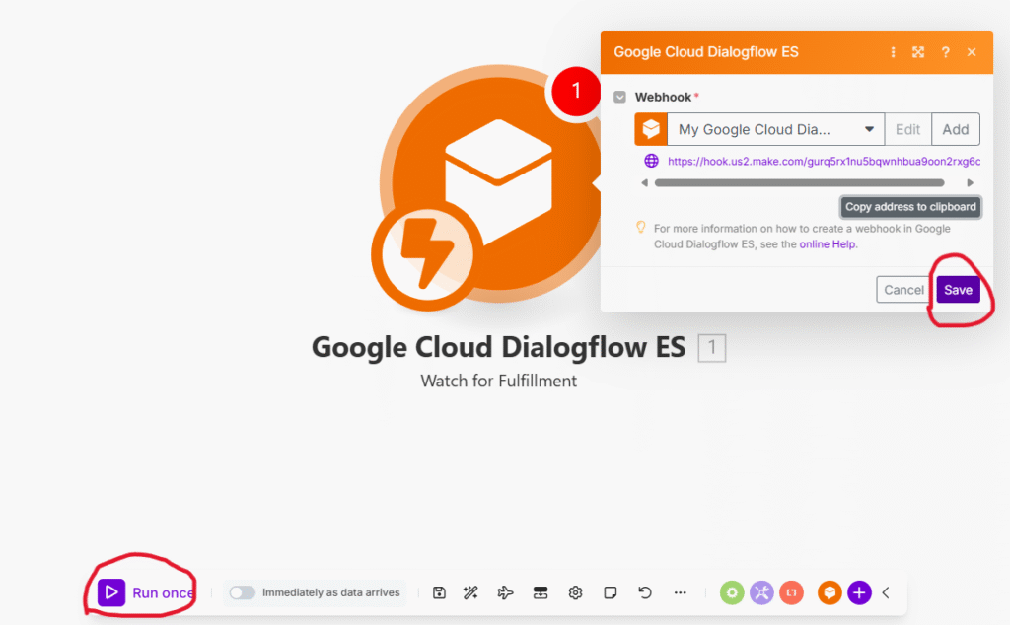Click the horizontal scrollbar under webhook URL
The height and width of the screenshot is (625, 1010).
799,183
